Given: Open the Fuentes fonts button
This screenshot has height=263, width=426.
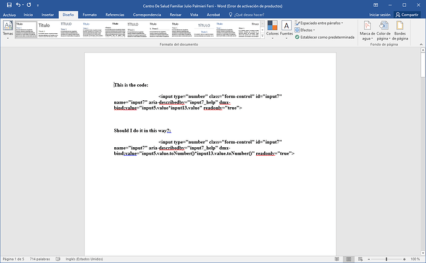Looking at the screenshot, I should coord(286,30).
